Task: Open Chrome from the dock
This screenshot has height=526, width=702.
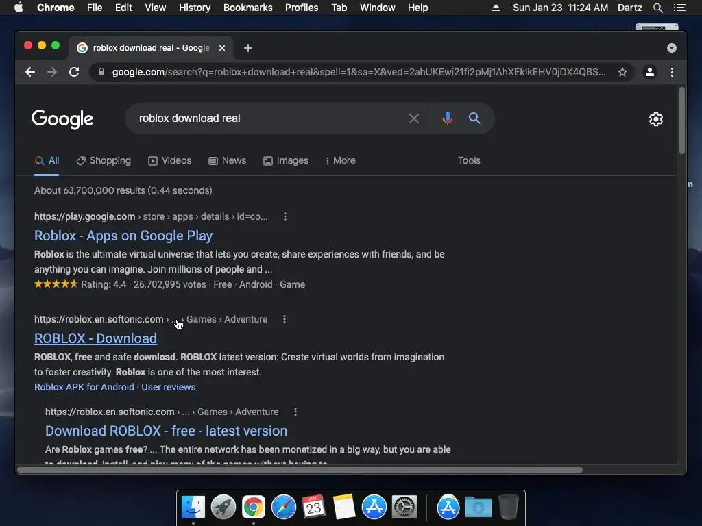Action: click(x=254, y=508)
